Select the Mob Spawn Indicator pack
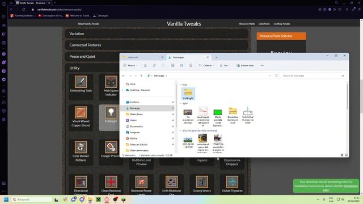This screenshot has width=363, height=204. click(111, 87)
